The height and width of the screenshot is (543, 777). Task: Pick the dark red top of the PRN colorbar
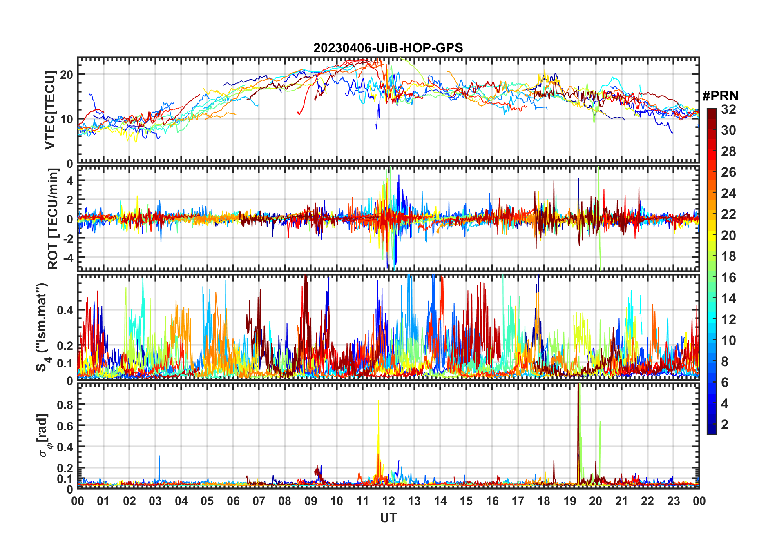coord(711,112)
